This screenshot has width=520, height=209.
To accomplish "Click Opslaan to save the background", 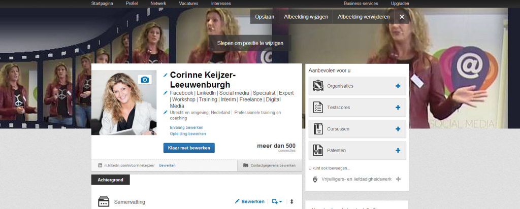I will pyautogui.click(x=265, y=17).
